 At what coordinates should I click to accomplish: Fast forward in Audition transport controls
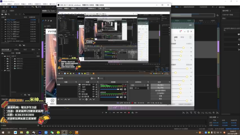(x=121, y=113)
